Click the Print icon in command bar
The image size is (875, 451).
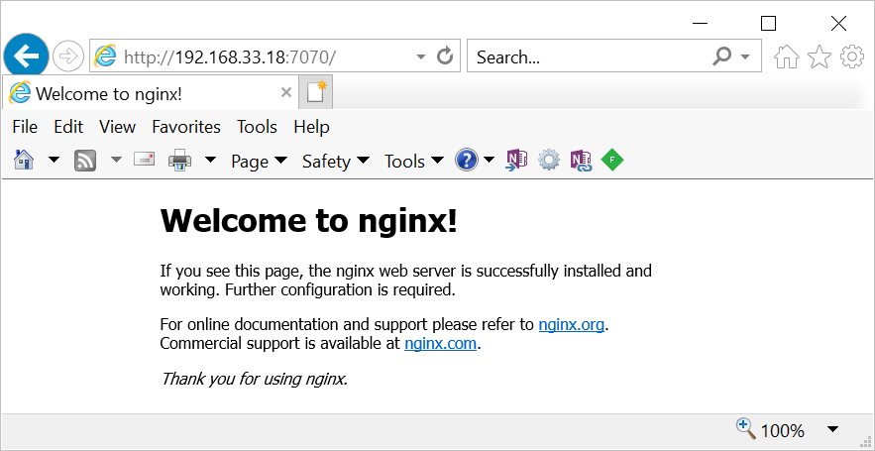coord(179,161)
